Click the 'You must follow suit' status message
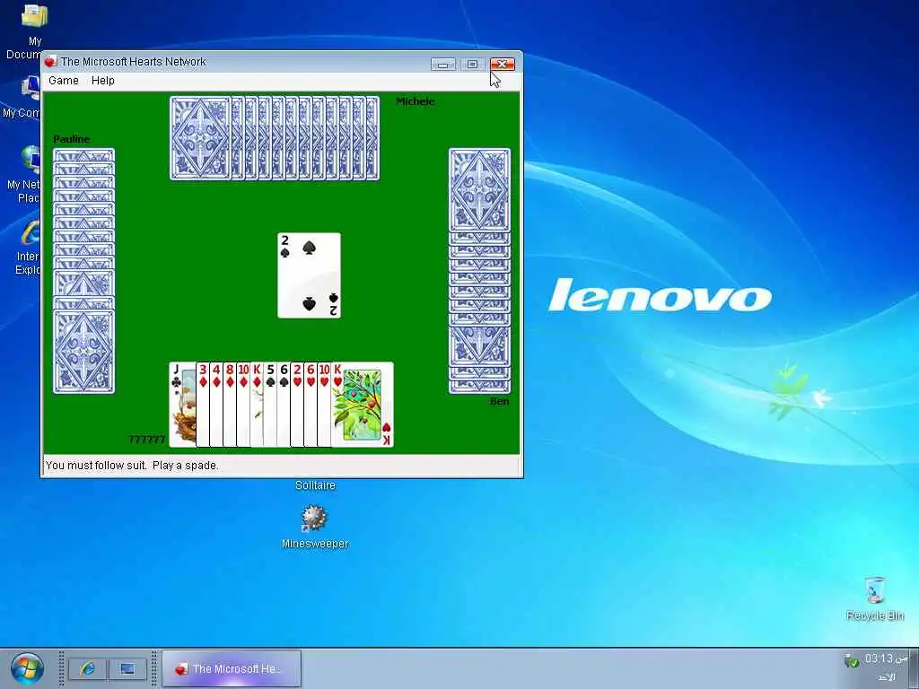This screenshot has height=689, width=919. (132, 466)
